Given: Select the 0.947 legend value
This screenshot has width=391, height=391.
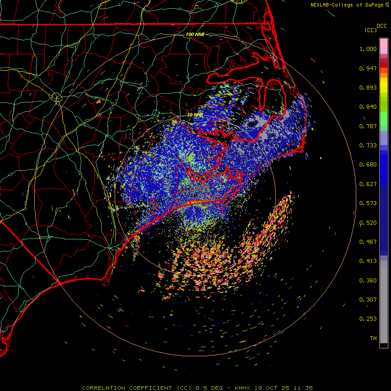Looking at the screenshot, I should [368, 68].
